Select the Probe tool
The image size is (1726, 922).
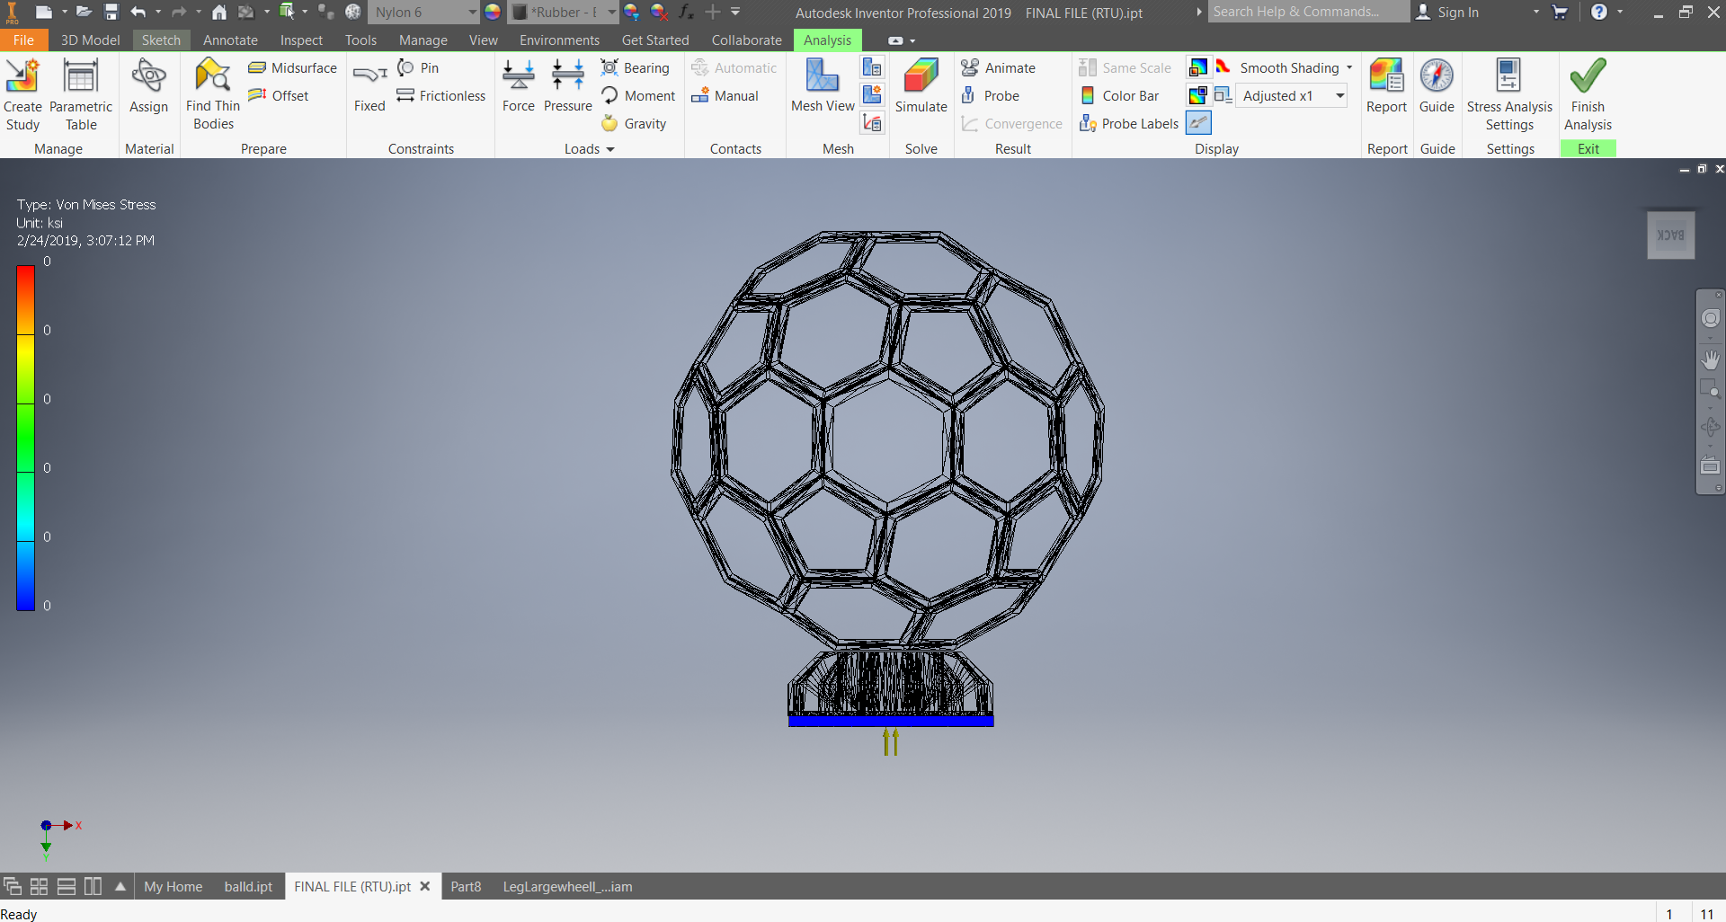(x=990, y=95)
